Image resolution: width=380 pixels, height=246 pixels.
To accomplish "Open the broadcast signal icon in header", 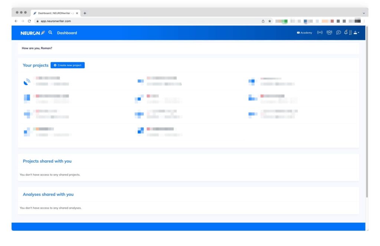I will (x=320, y=33).
